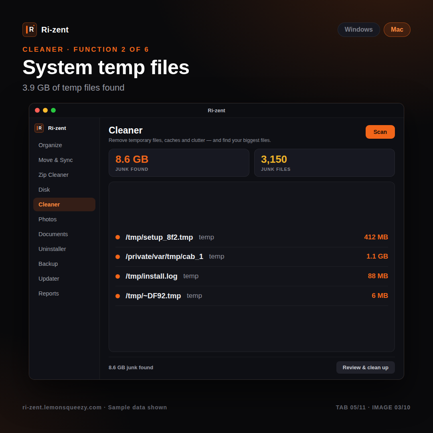Select the /tmp/~DF92.tmp file name
Screen dimensions: 433x433
click(x=153, y=296)
